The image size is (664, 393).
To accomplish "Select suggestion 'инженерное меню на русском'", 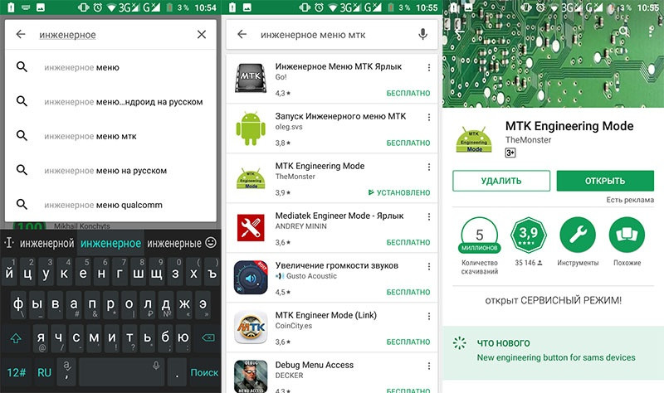I will point(110,171).
